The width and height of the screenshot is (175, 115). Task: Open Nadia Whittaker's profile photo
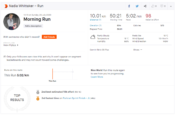click(x=12, y=22)
